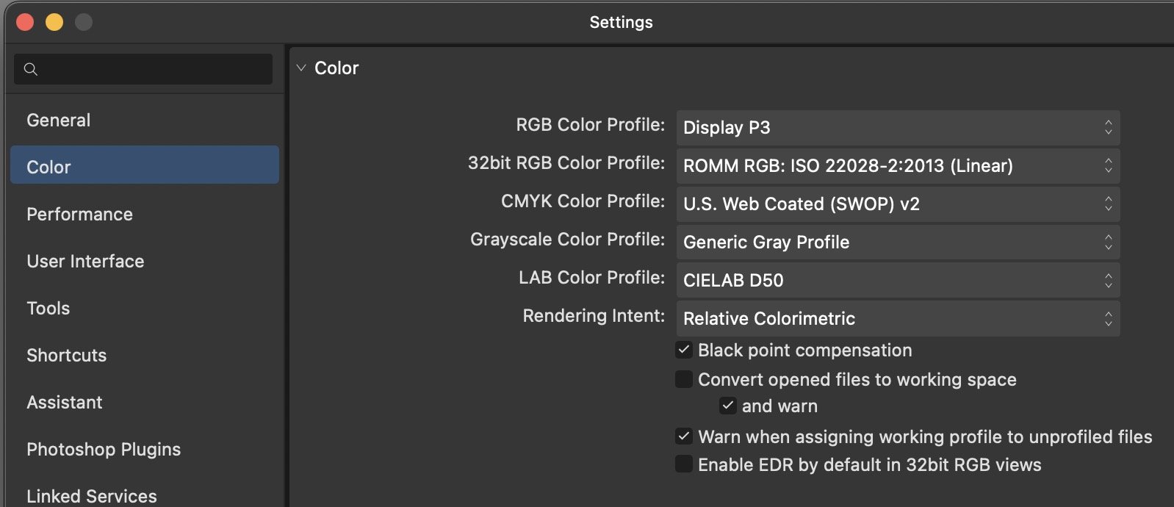Enable Convert opened files to working space
Screen dimensions: 1174x507
pyautogui.click(x=684, y=380)
